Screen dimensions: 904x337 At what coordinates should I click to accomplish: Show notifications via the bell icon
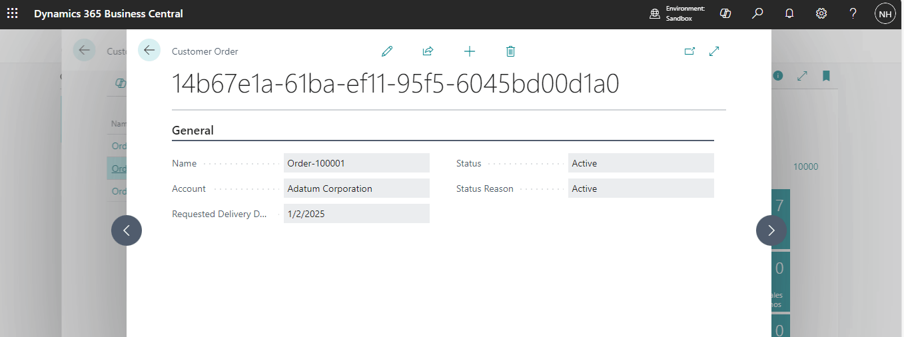(x=789, y=14)
